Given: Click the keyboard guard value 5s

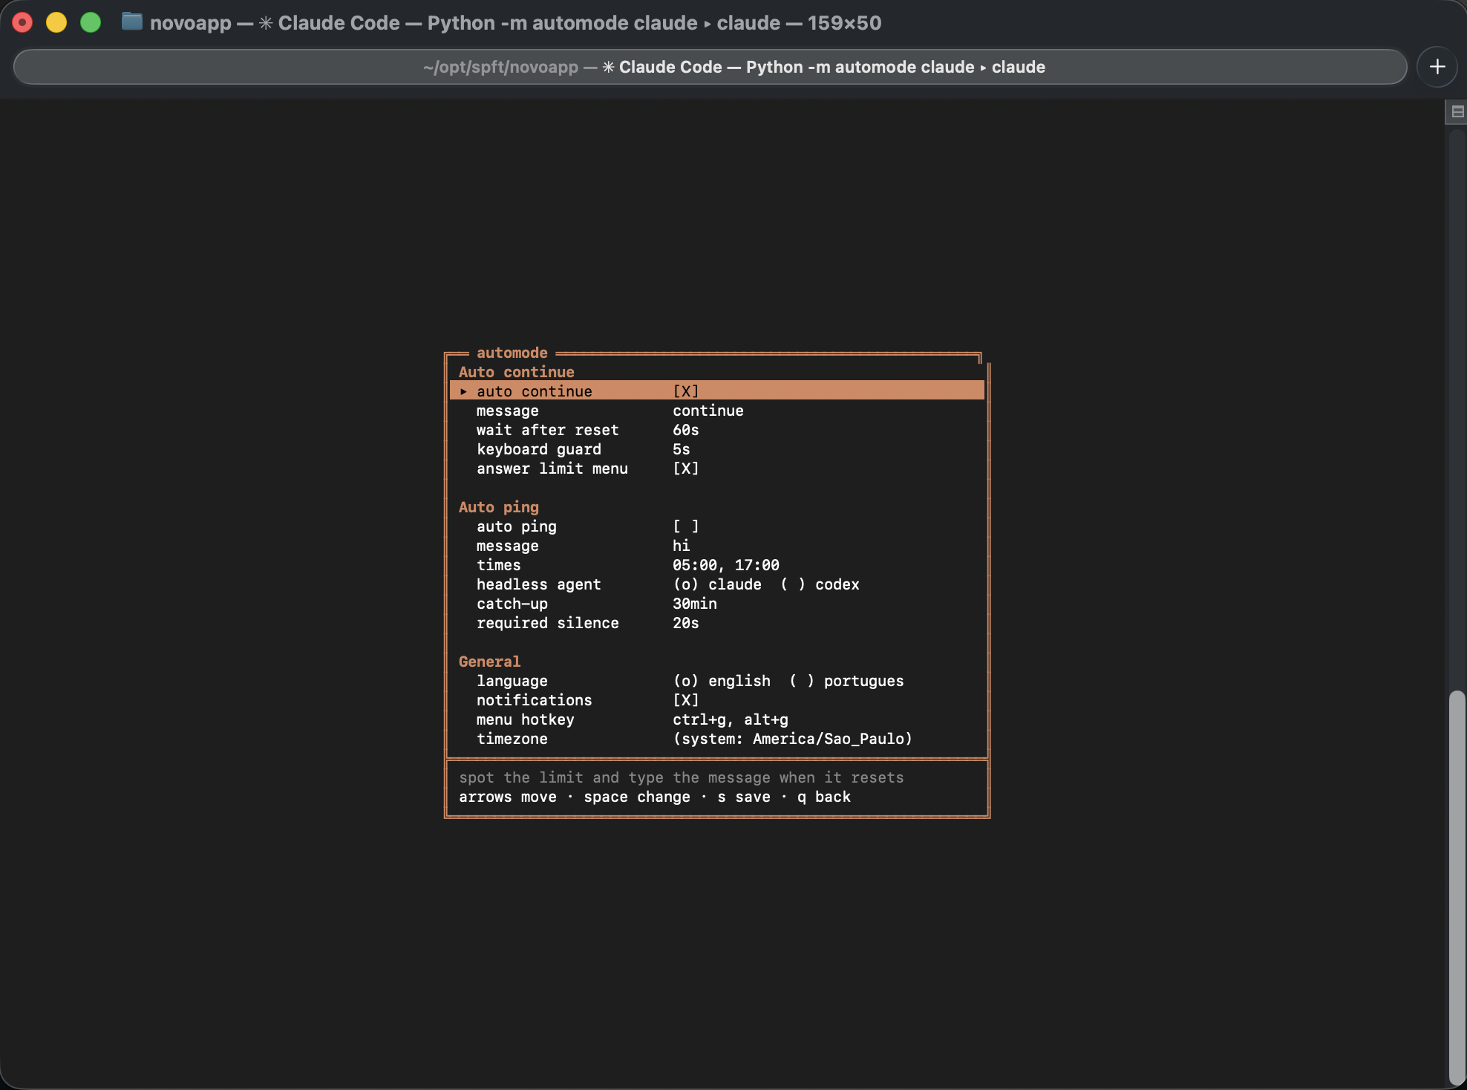Looking at the screenshot, I should tap(682, 449).
